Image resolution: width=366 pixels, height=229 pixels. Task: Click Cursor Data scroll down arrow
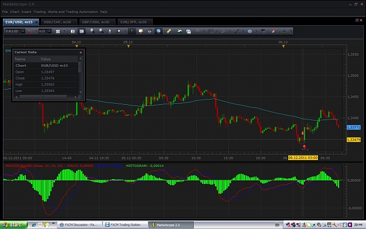point(81,92)
